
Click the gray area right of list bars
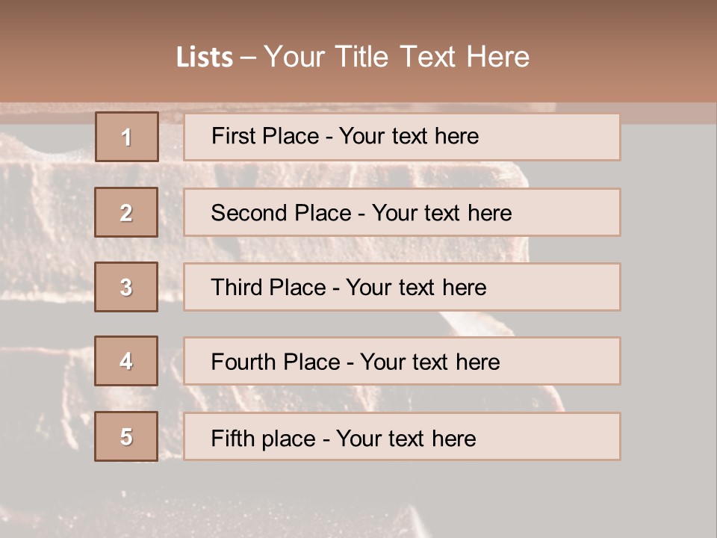[x=667, y=284]
